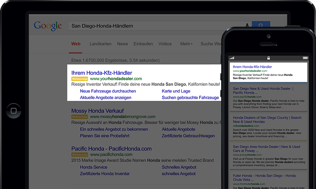Tap www.yourhondadealer.com URL on the phone

click(250, 71)
